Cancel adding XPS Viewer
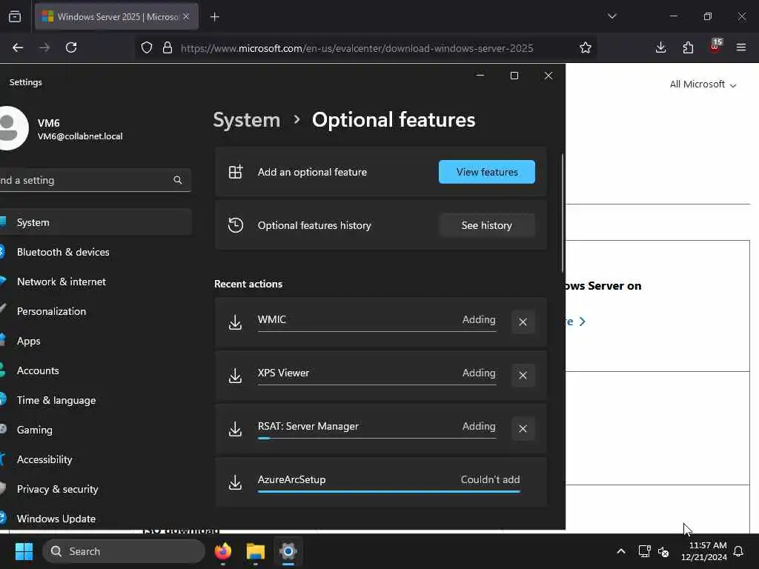Viewport: 759px width, 569px height. [x=523, y=375]
